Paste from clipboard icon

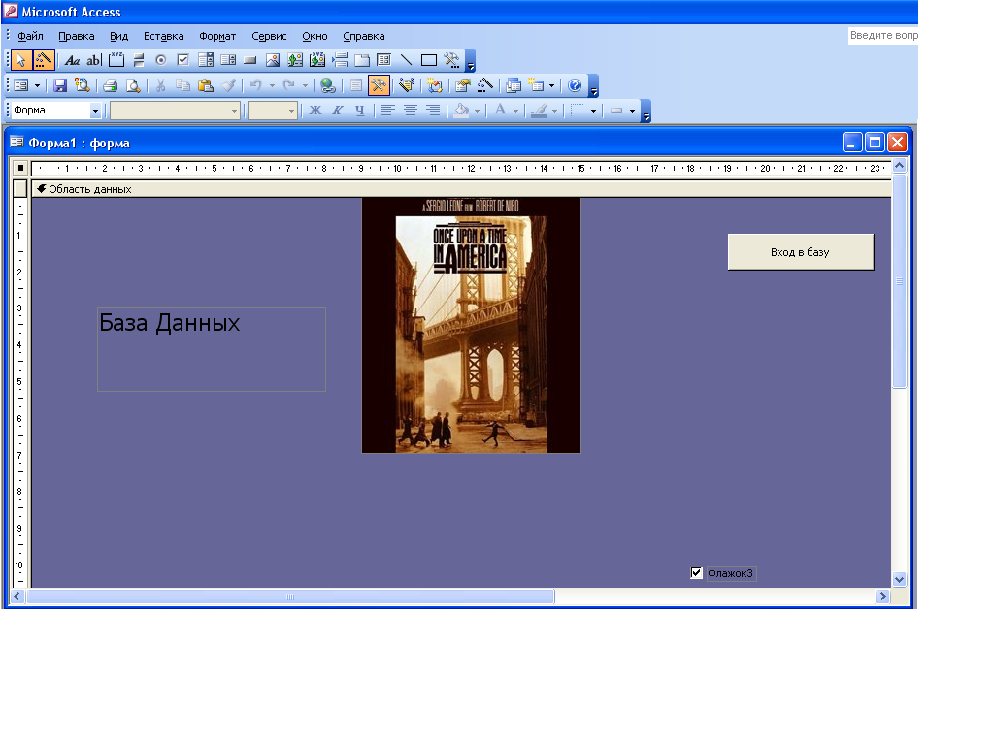(x=206, y=85)
